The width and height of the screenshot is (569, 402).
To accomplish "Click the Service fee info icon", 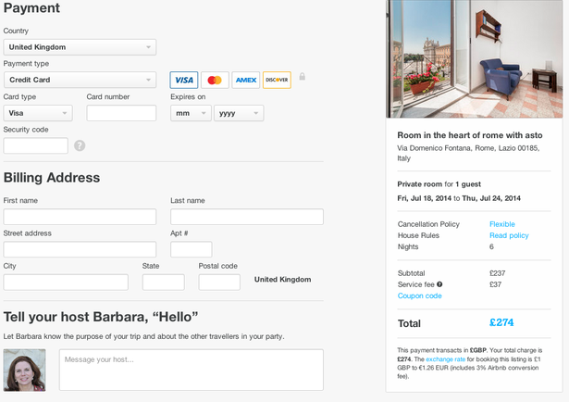I will (439, 284).
